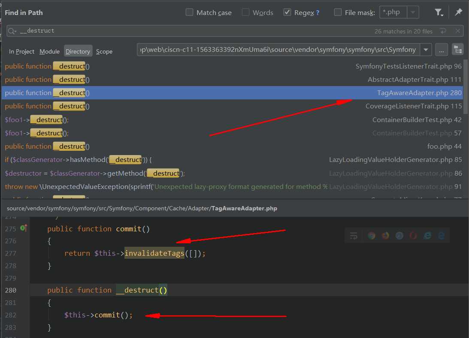Open preview in Opera browser icon
The width and height of the screenshot is (469, 338).
pyautogui.click(x=413, y=236)
